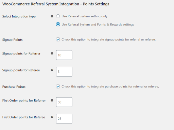Focus the First Order points for Referee field
The image size is (174, 130).
(64, 119)
